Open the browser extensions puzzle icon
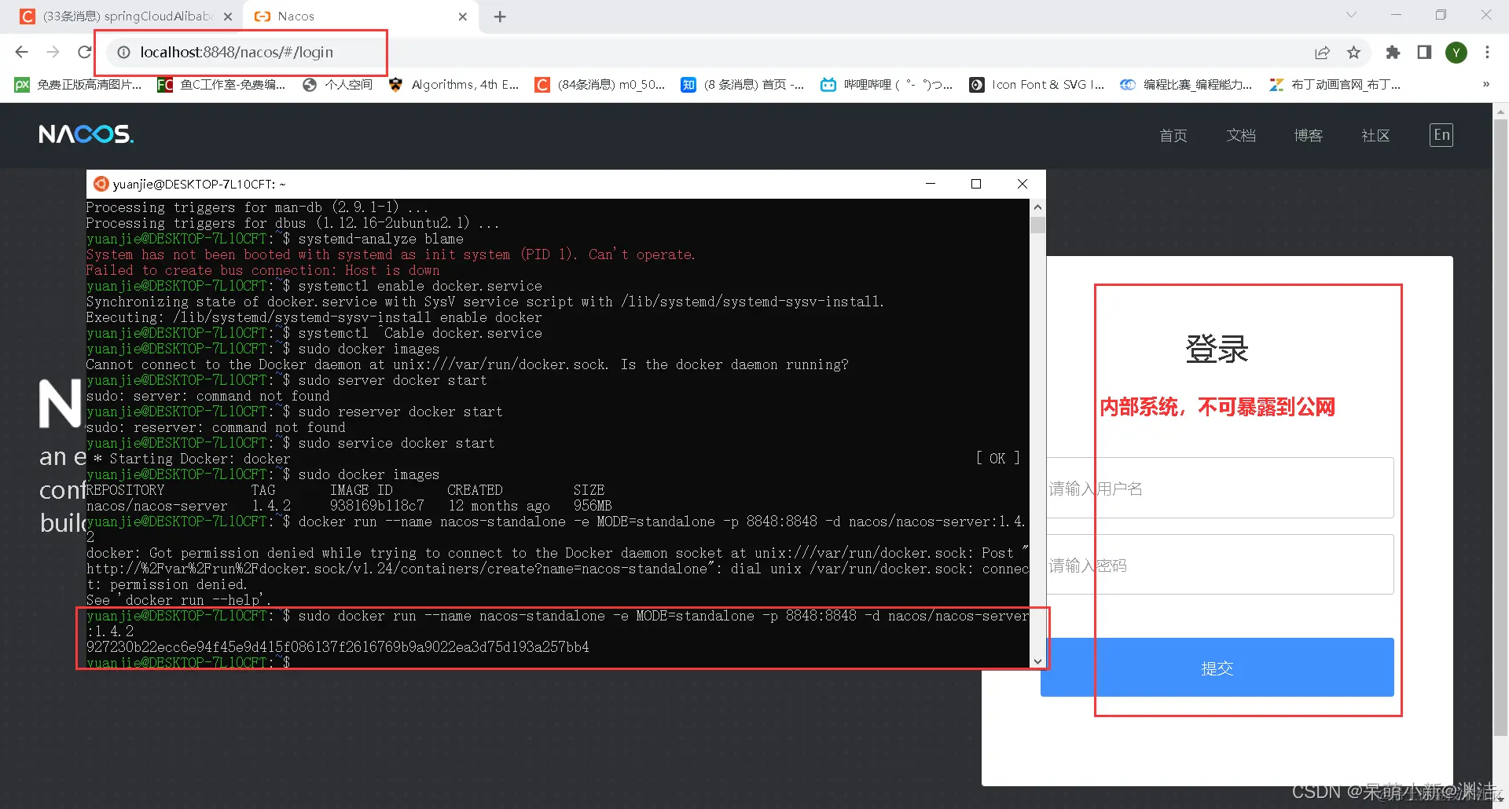 (1393, 53)
